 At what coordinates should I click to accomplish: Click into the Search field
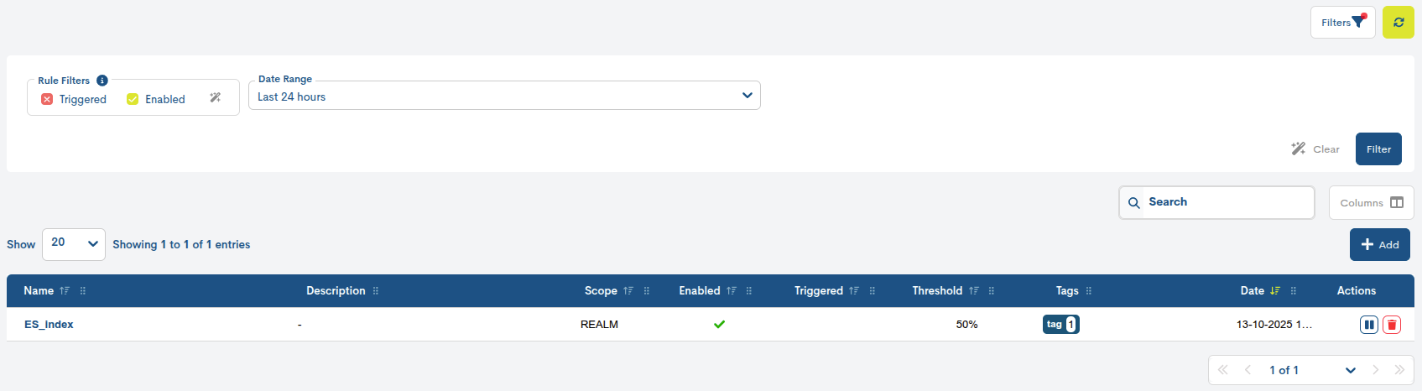point(1225,202)
